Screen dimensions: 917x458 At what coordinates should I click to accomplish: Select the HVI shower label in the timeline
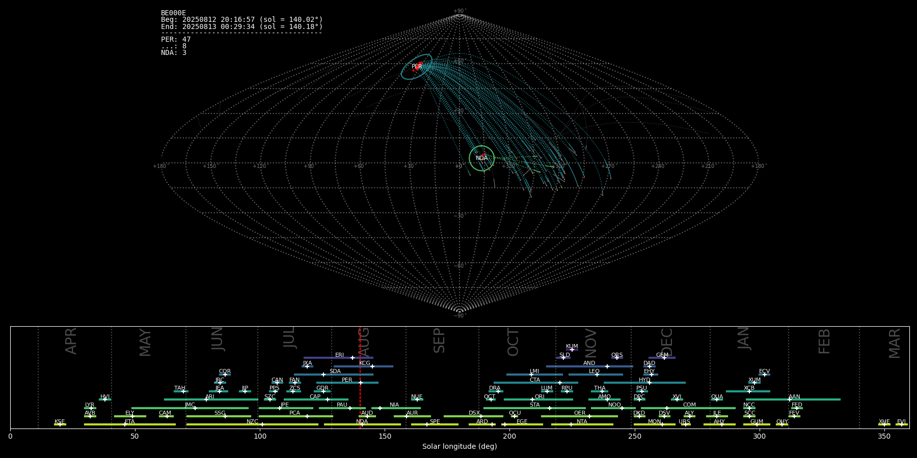pyautogui.click(x=105, y=397)
